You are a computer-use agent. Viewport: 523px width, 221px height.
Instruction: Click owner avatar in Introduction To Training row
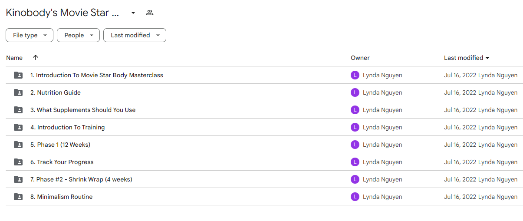(x=355, y=127)
